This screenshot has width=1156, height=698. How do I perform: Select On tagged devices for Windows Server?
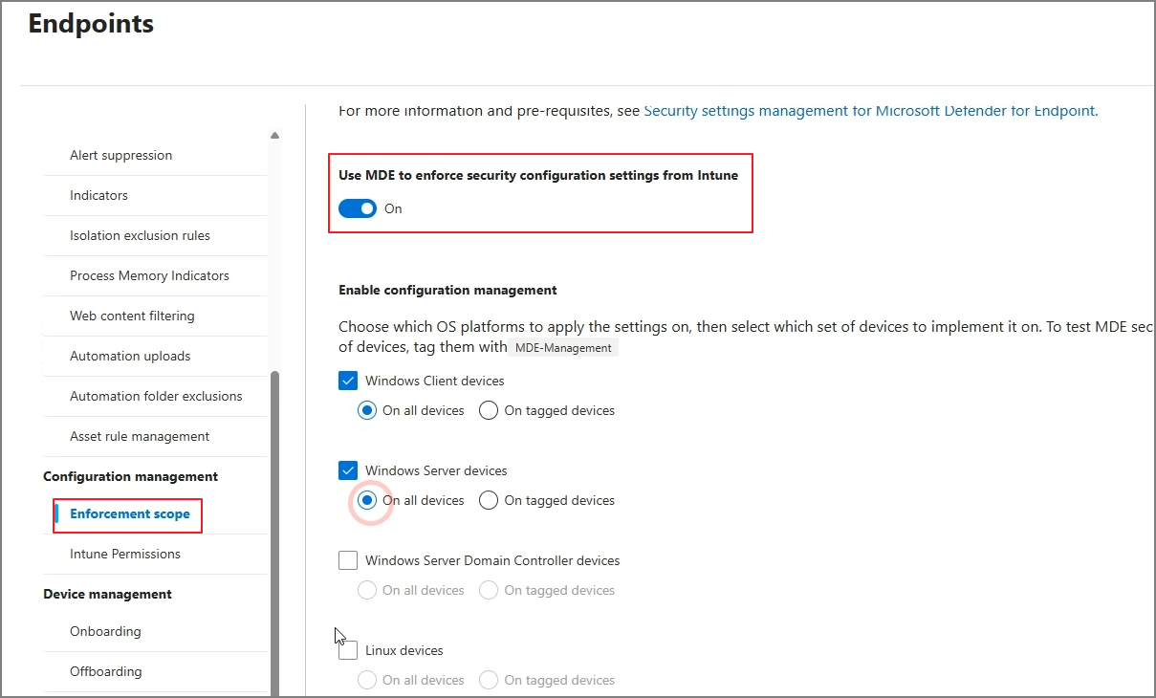pyautogui.click(x=489, y=500)
